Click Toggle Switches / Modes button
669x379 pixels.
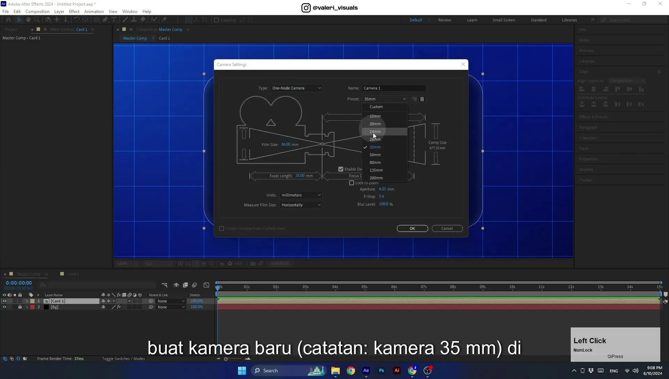123,358
